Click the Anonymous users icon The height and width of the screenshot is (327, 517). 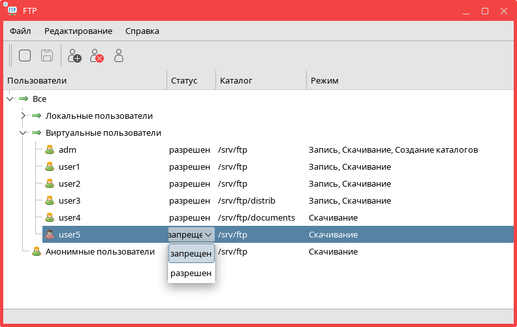36,252
